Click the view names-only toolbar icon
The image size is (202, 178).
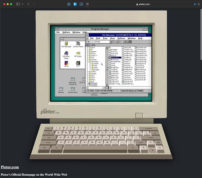pyautogui.click(x=114, y=42)
